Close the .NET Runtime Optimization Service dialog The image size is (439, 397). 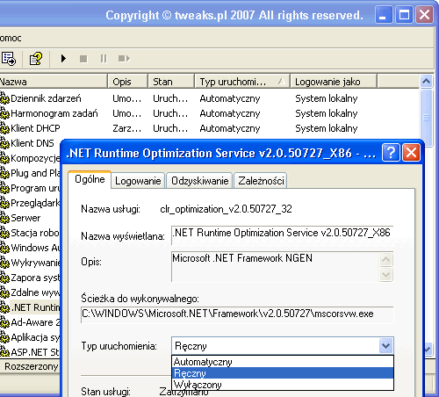411,153
